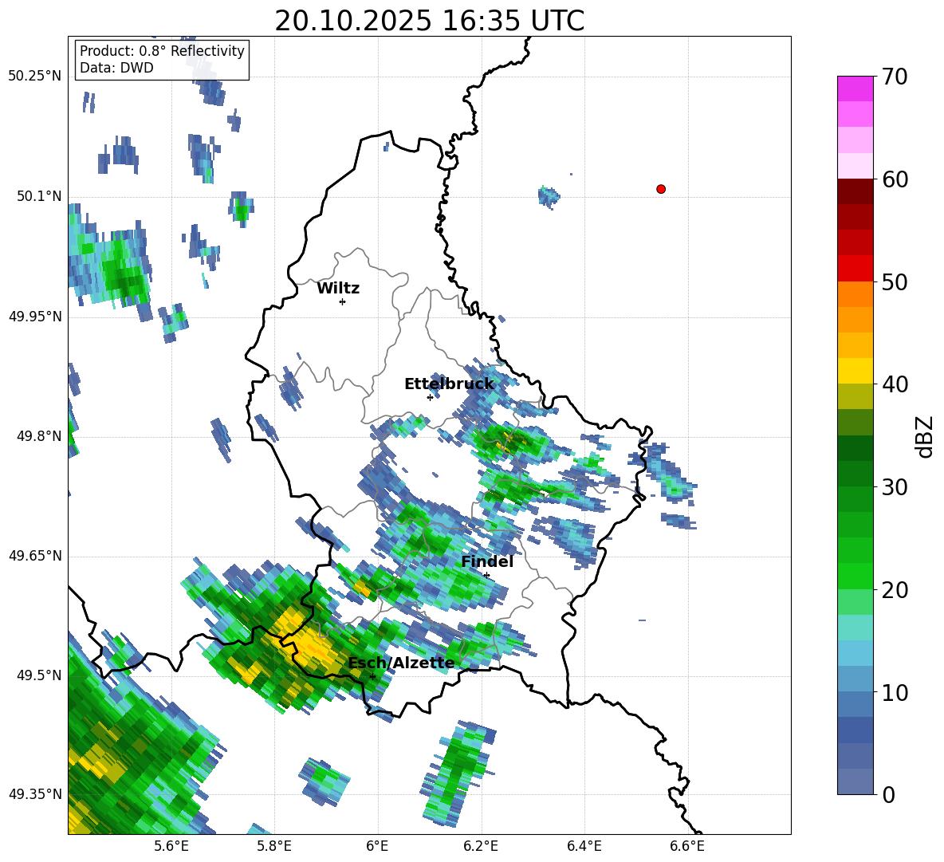Click the Esch/Alzette city label

pyautogui.click(x=402, y=663)
